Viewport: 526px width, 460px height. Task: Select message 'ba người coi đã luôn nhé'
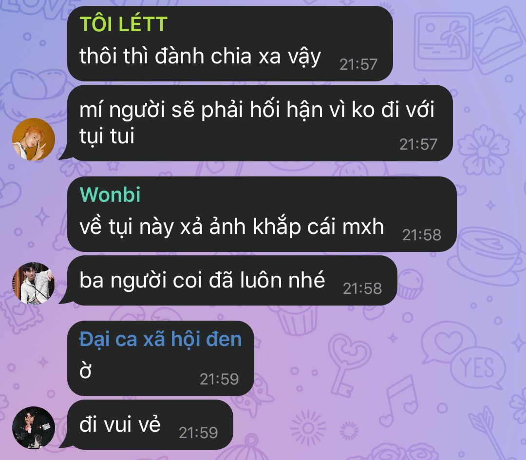click(x=232, y=281)
